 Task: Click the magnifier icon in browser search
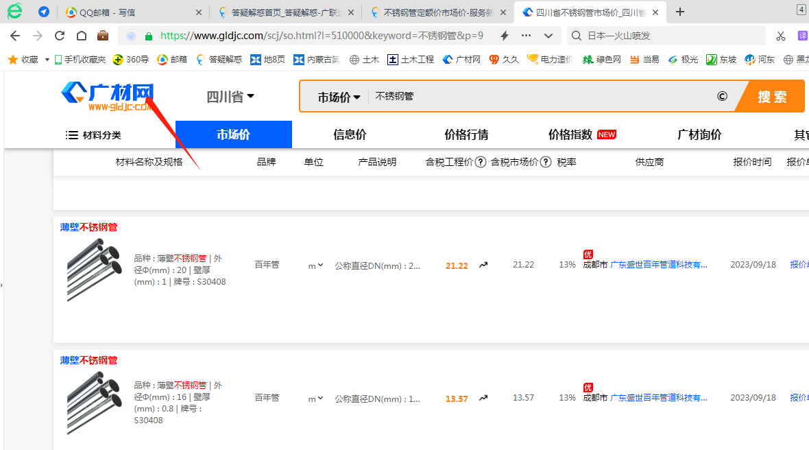(577, 36)
